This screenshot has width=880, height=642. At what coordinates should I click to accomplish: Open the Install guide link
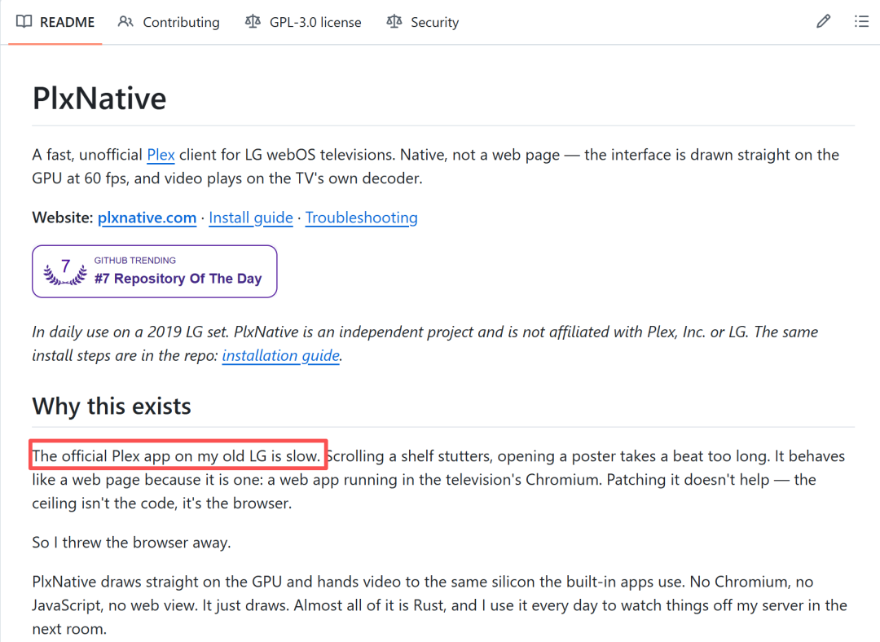tap(251, 218)
